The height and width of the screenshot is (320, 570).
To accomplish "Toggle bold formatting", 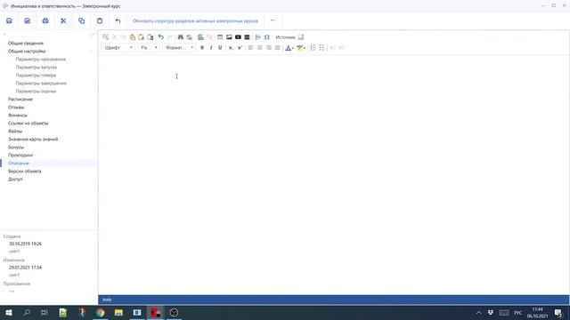I will [x=202, y=47].
